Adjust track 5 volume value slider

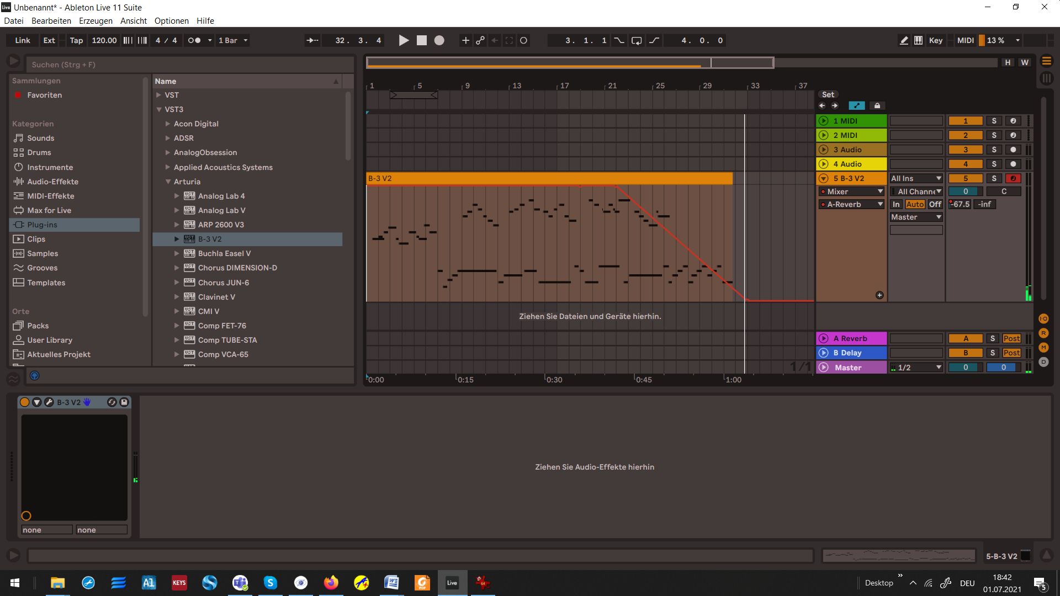pos(966,191)
